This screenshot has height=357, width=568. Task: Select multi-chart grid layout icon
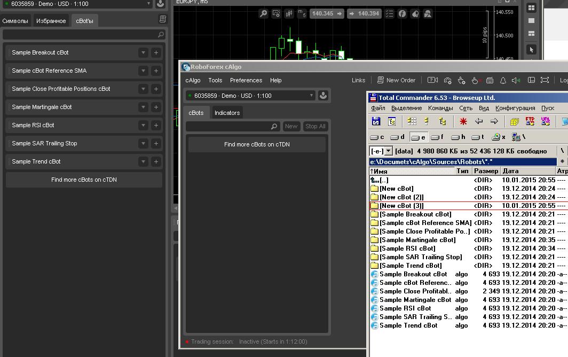531,7
